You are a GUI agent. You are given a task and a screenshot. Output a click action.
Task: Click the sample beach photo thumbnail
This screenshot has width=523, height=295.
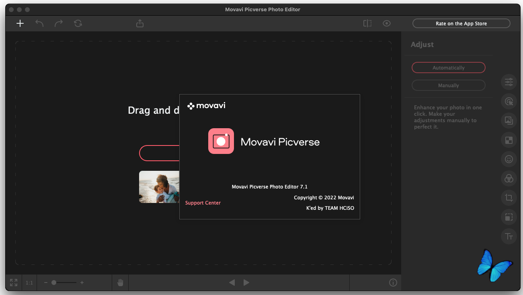159,187
